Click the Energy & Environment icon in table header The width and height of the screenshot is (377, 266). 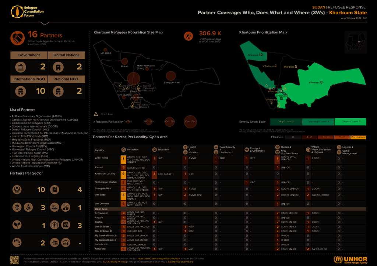pyautogui.click(x=247, y=150)
